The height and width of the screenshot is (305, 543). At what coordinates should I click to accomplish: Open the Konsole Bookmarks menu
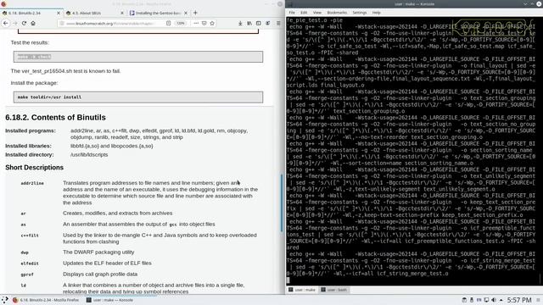click(337, 13)
